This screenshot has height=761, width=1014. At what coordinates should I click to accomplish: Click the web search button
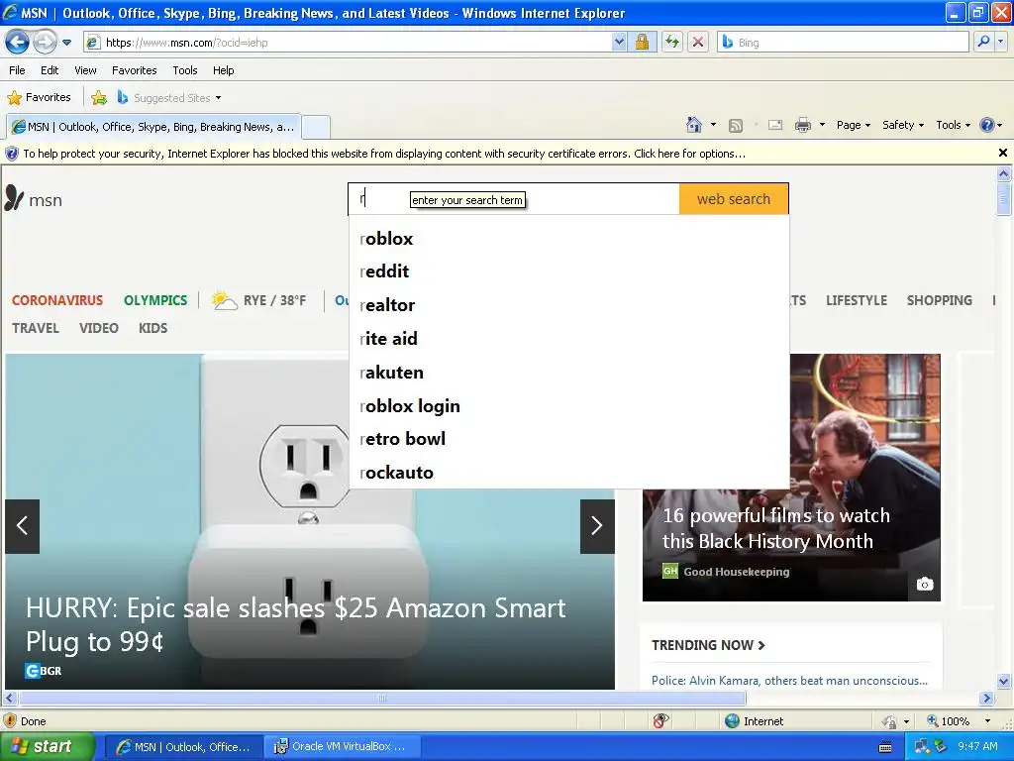pyautogui.click(x=734, y=198)
